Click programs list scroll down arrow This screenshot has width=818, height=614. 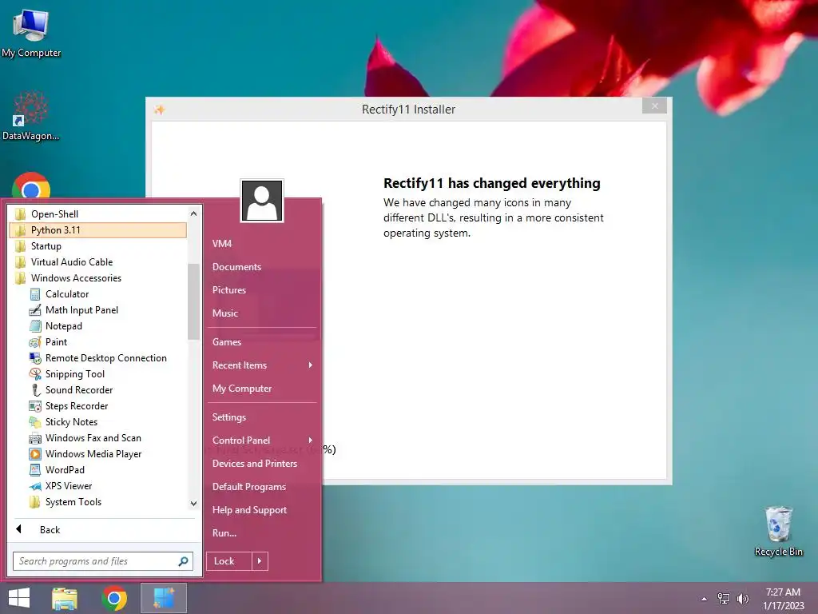tap(193, 504)
